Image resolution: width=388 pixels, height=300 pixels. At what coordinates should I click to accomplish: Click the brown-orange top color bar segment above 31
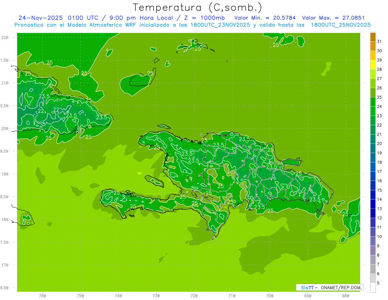tap(373, 37)
